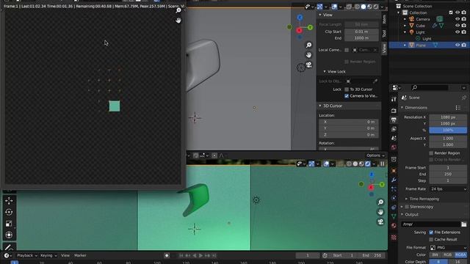Screen dimensions: 470x264
Task: Uncheck Camera to View lock
Action: pyautogui.click(x=347, y=96)
